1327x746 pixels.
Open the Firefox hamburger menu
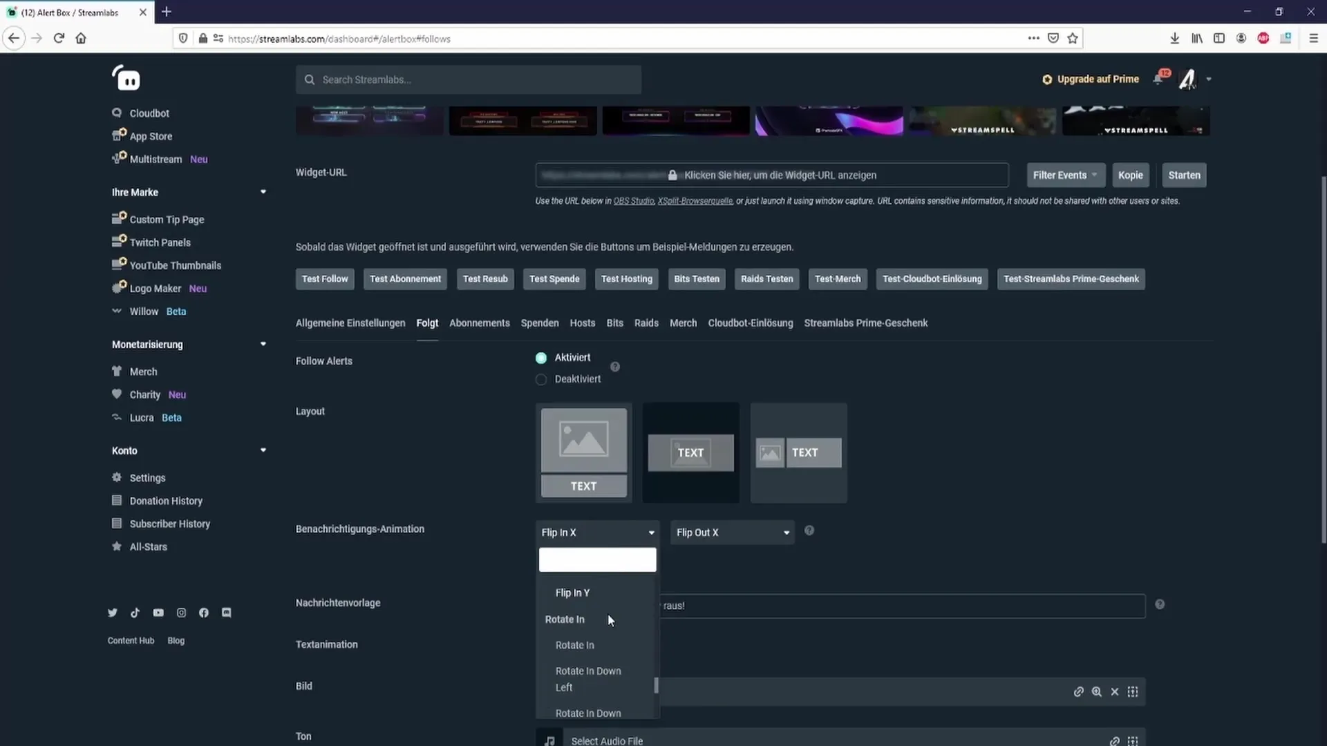[x=1314, y=38]
